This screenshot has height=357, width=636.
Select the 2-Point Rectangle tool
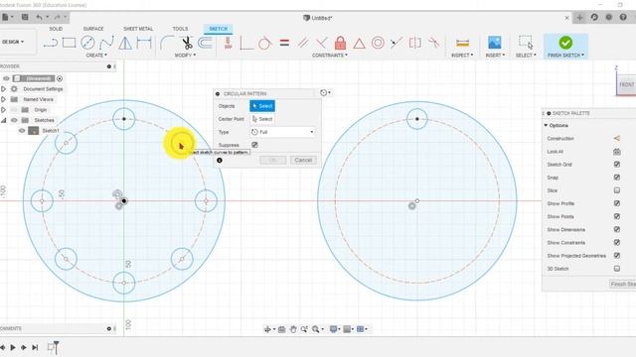click(x=69, y=43)
